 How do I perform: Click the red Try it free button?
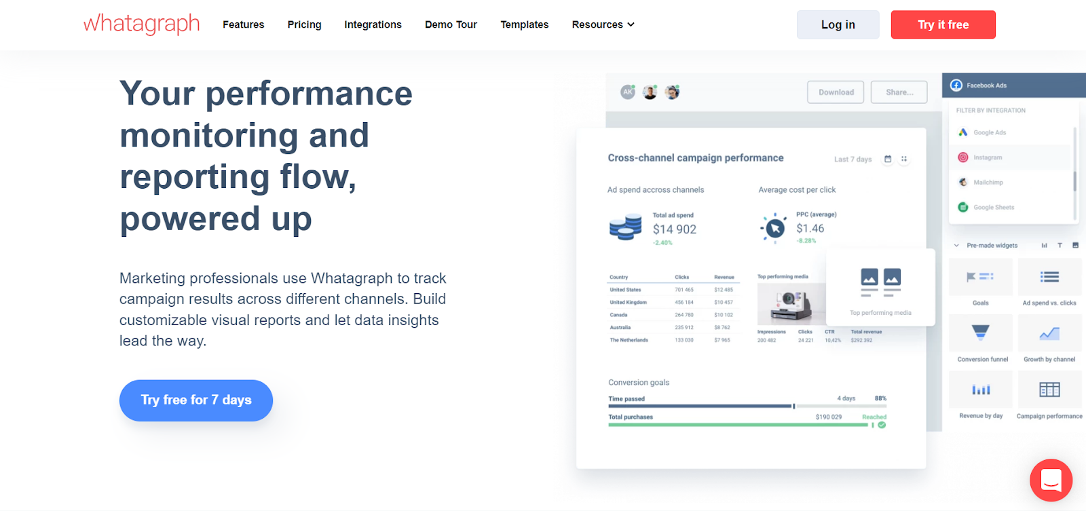click(x=943, y=24)
